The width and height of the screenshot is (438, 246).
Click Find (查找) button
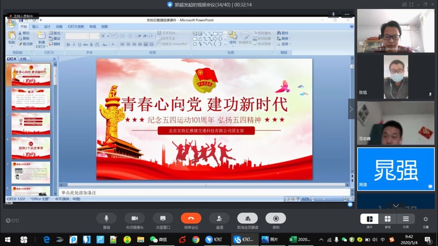[283, 33]
